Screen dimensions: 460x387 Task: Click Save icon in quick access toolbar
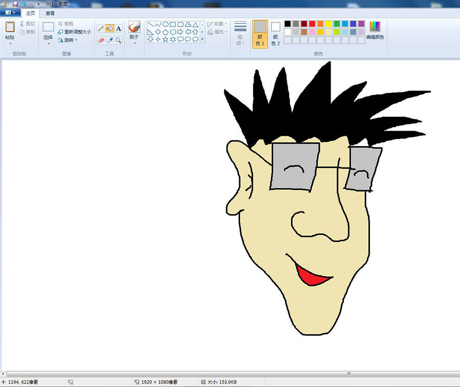tap(15, 4)
